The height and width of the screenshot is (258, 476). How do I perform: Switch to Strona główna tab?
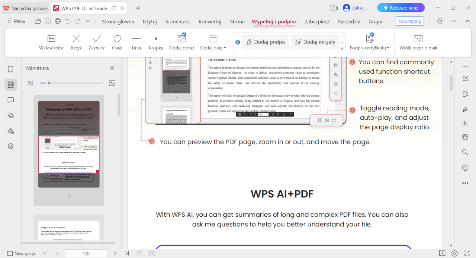tap(118, 22)
